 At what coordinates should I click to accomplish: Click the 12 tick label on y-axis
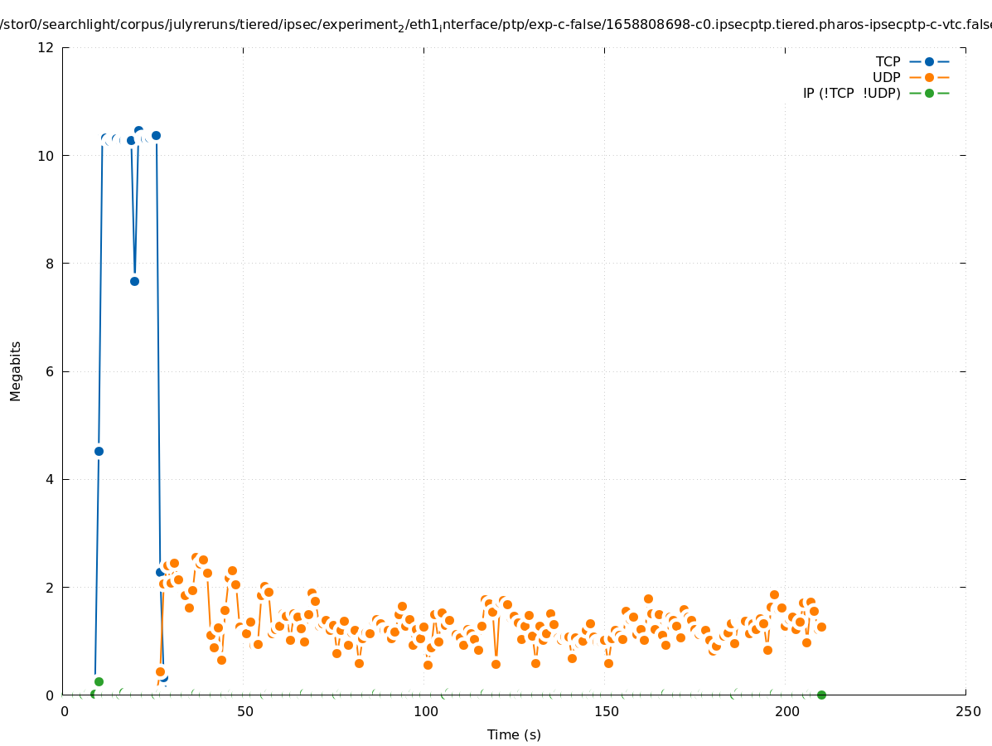tap(46, 47)
